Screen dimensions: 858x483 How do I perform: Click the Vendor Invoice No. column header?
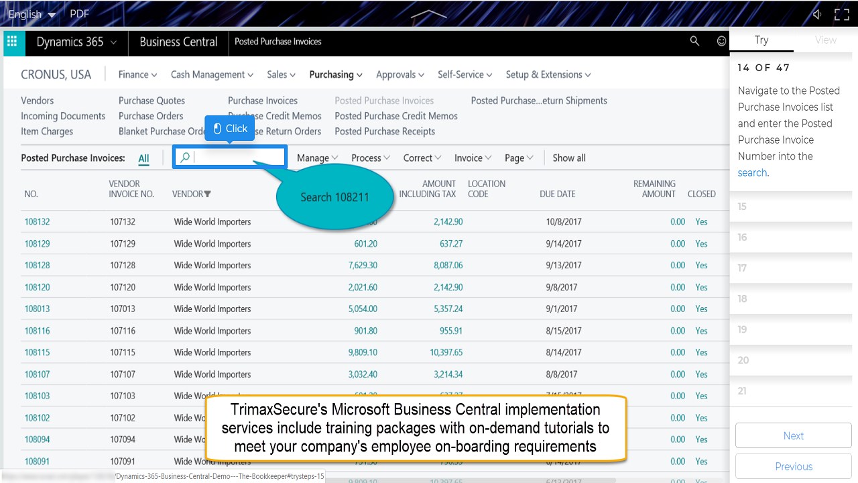click(131, 189)
